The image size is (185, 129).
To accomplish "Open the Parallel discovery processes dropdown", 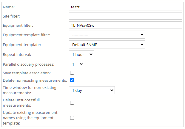I will click(76, 64).
